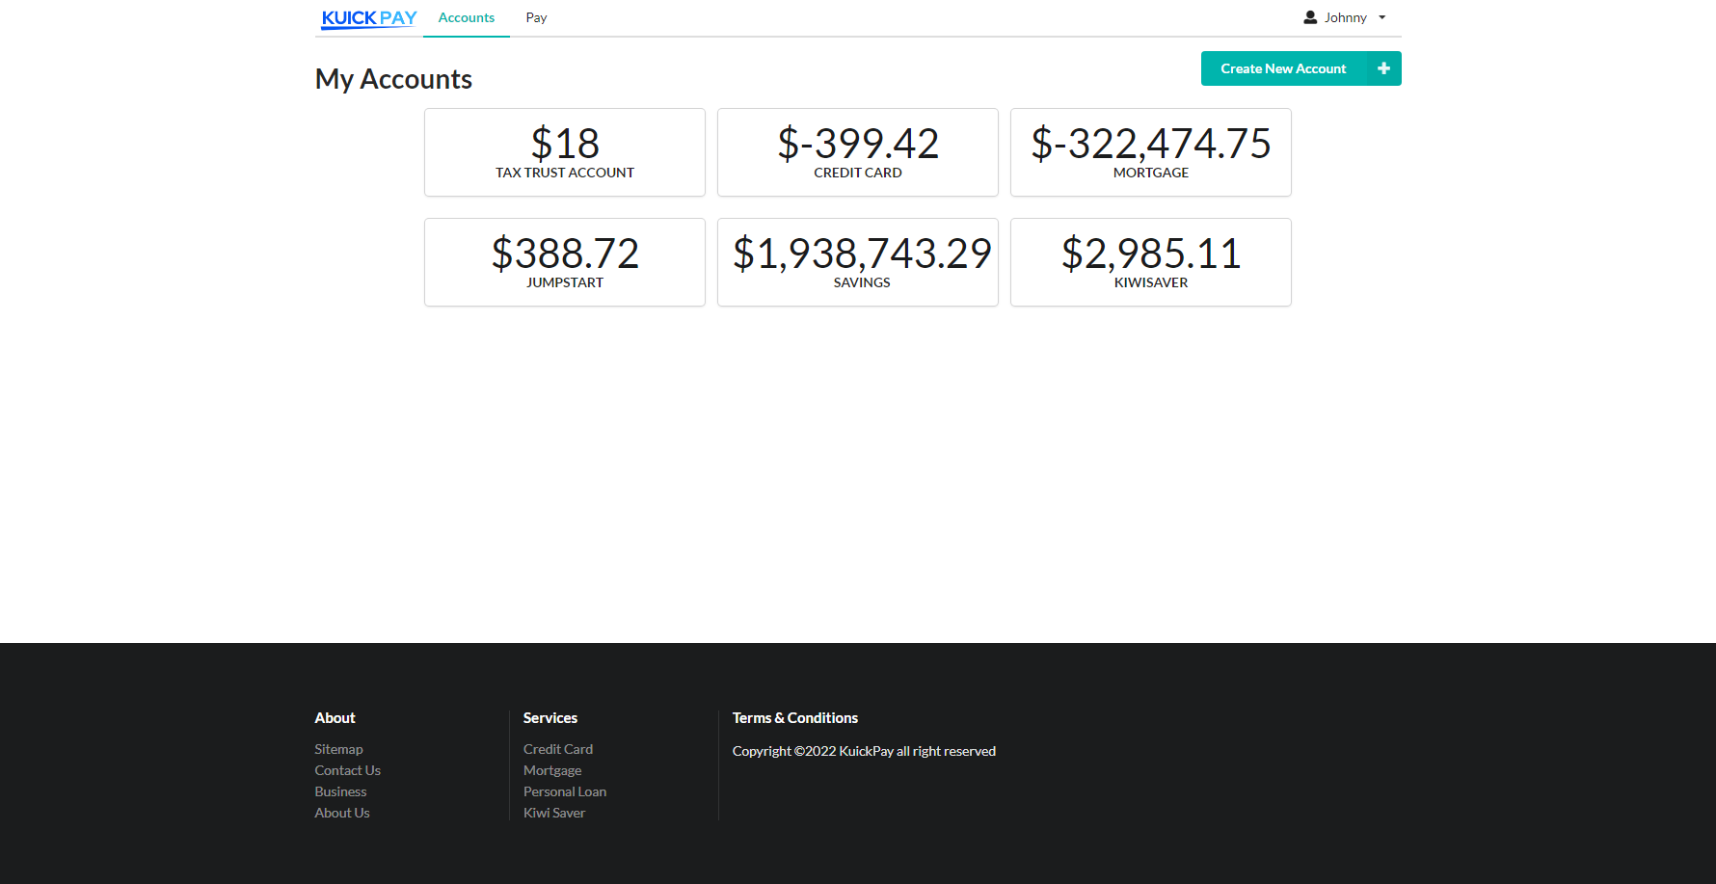Select the Kiwisaver account tile

(x=1150, y=262)
